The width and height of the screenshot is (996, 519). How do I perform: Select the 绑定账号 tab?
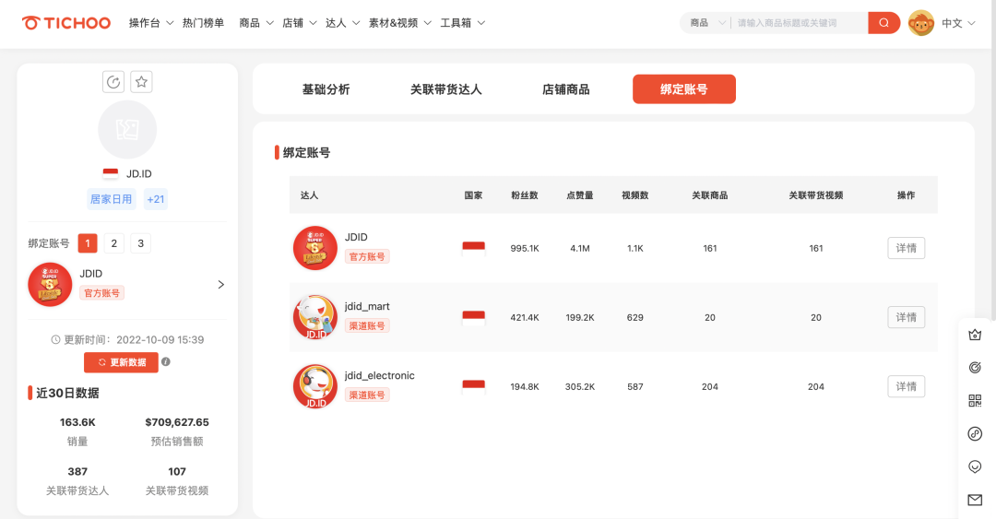684,88
